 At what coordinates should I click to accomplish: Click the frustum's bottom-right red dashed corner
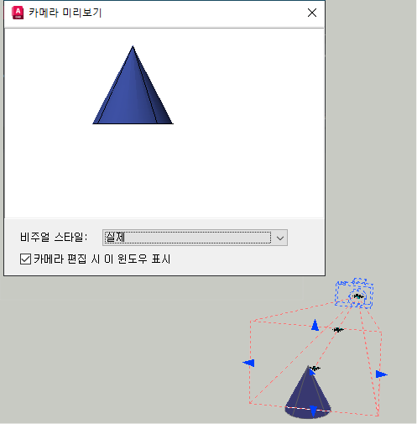(378, 416)
